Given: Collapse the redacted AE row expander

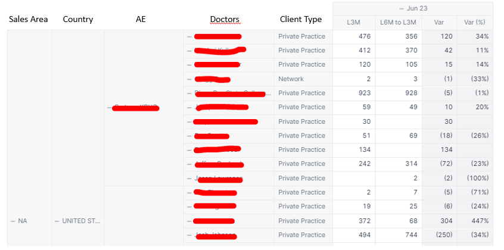Looking at the screenshot, I should [109, 107].
